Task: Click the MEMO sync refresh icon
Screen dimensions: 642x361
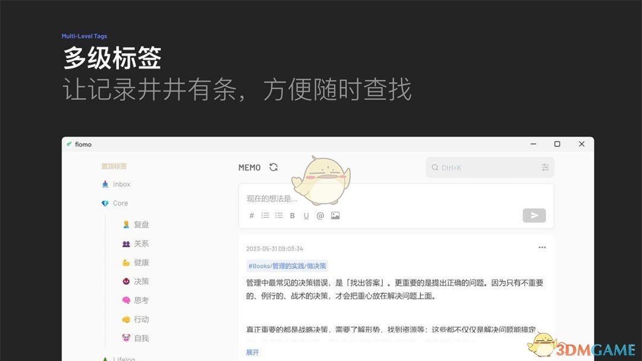Action: pyautogui.click(x=273, y=167)
